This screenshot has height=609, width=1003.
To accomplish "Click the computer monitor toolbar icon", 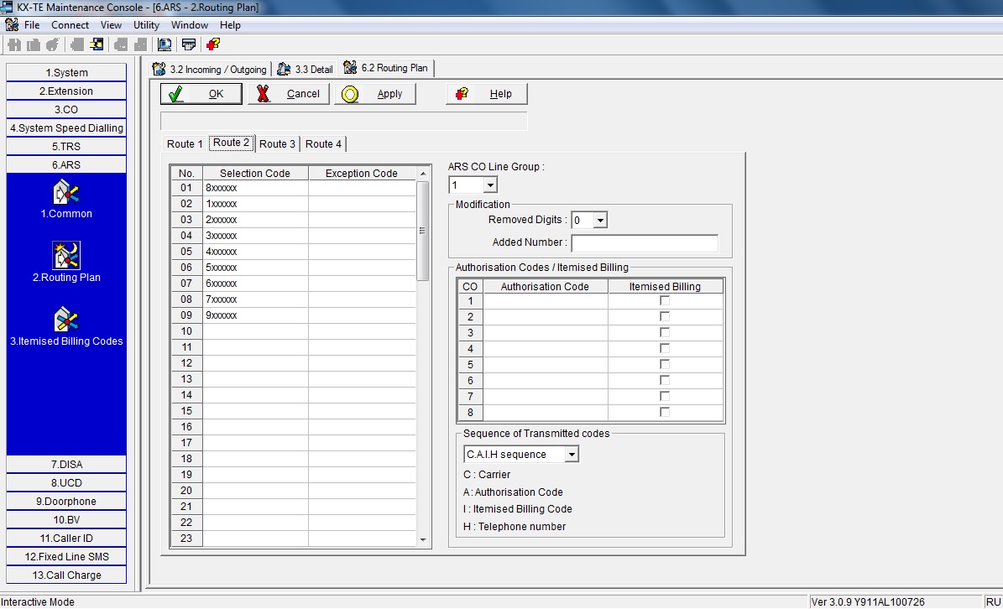I will (x=165, y=44).
